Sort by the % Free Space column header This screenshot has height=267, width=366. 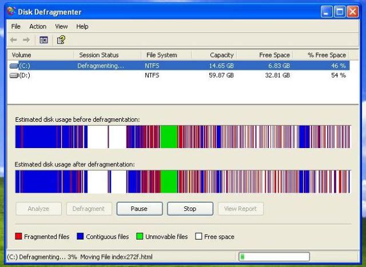coord(321,55)
